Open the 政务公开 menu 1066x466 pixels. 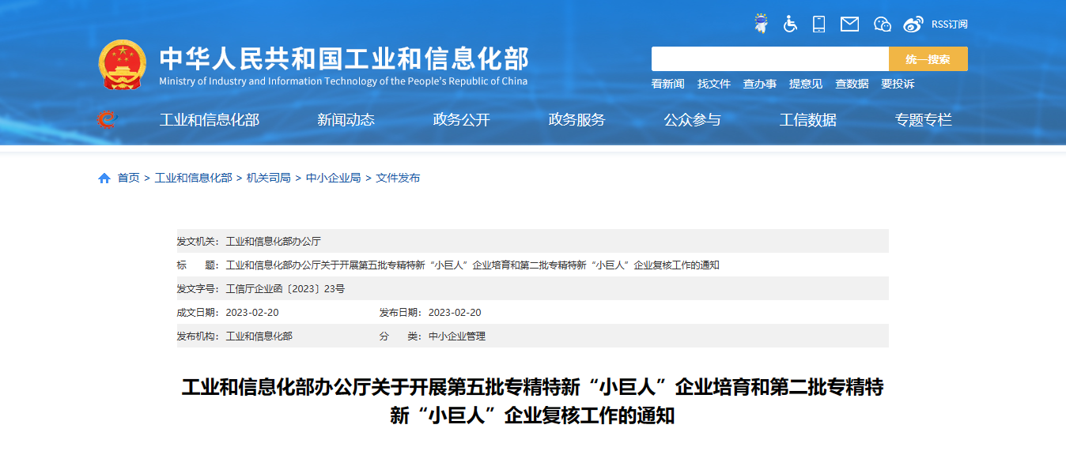[x=461, y=120]
